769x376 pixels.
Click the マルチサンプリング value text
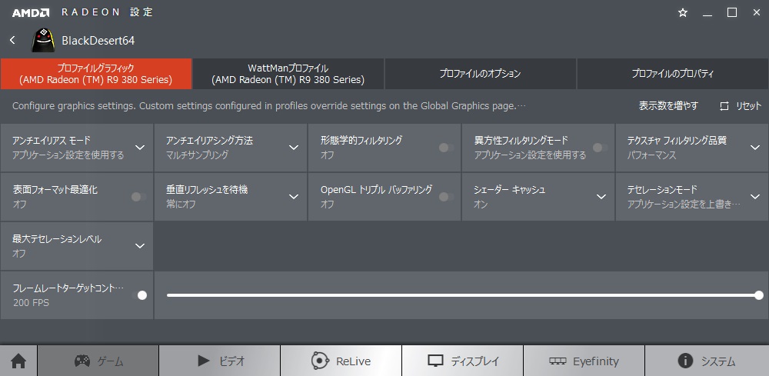tap(197, 155)
